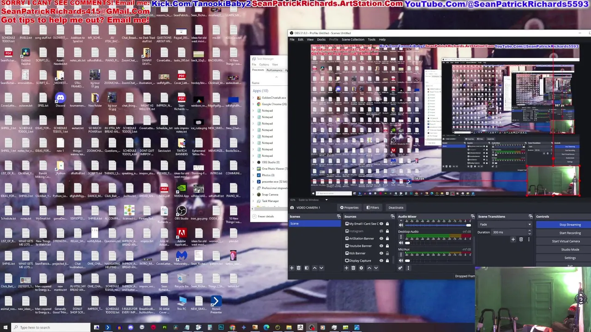This screenshot has height=332, width=591.
Task: Open the OBS Docks menu
Action: (321, 40)
